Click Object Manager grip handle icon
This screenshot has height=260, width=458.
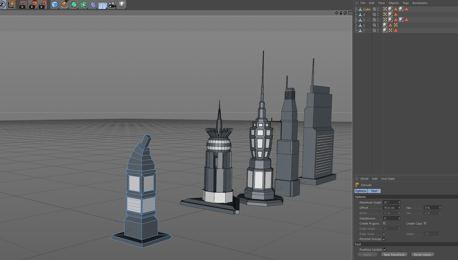[x=357, y=3]
